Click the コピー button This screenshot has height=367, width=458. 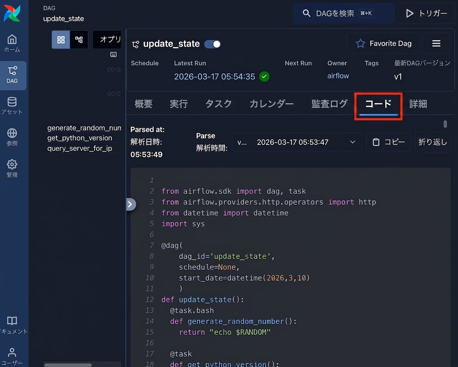point(388,142)
